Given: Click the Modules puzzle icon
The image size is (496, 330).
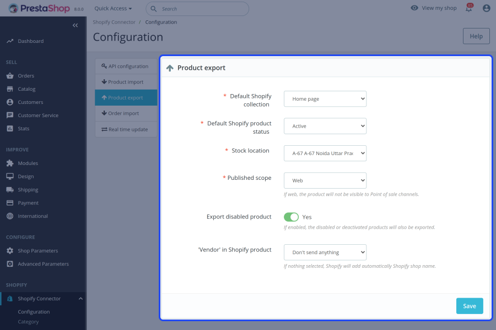Looking at the screenshot, I should tap(10, 163).
